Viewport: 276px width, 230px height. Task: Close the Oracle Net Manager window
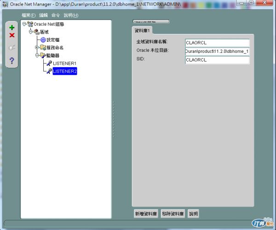point(264,3)
